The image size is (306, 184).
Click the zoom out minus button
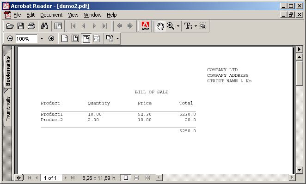(x=10, y=38)
